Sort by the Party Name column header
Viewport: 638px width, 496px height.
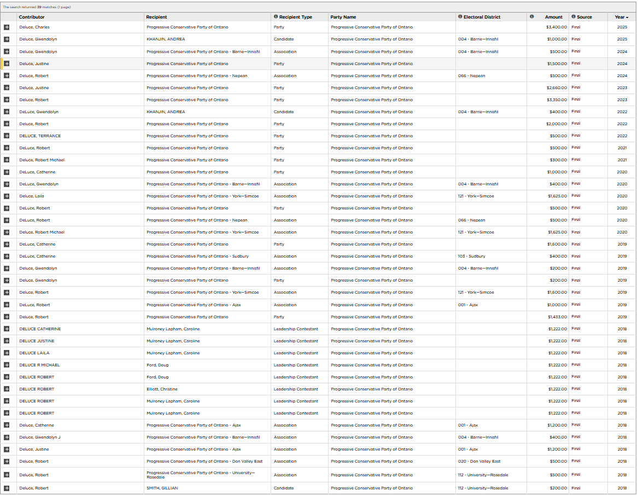point(343,17)
